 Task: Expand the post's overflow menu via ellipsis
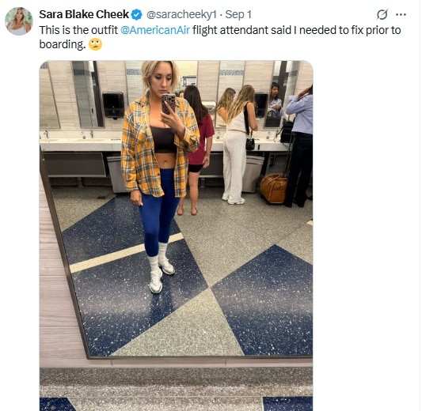coord(401,14)
